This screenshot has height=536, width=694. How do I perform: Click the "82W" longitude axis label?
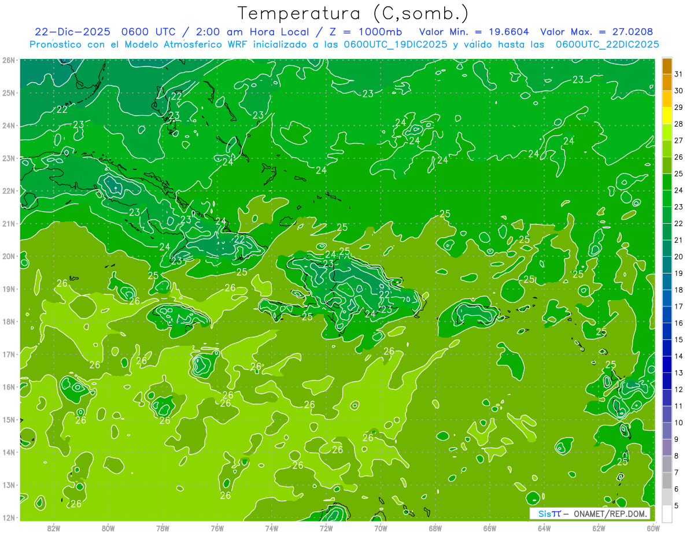pos(54,528)
